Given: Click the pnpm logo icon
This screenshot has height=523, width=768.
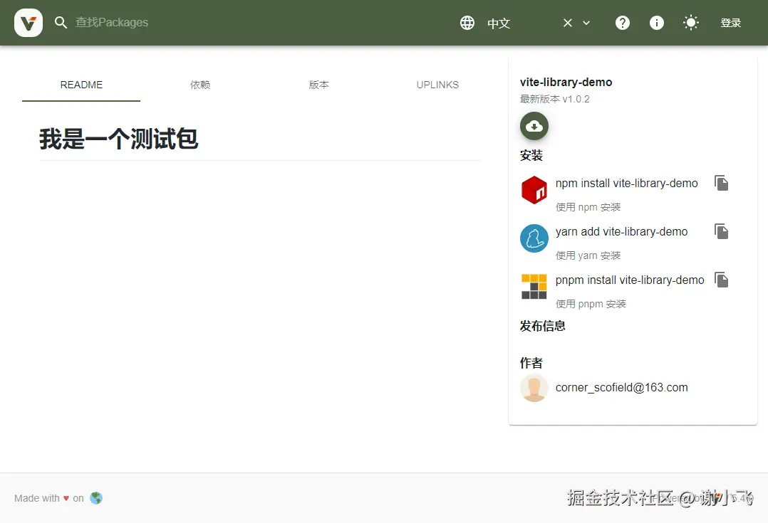Looking at the screenshot, I should (x=534, y=287).
